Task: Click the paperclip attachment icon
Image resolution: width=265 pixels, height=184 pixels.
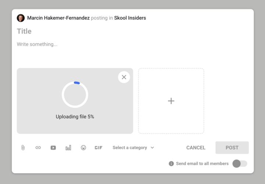Action: 23,148
